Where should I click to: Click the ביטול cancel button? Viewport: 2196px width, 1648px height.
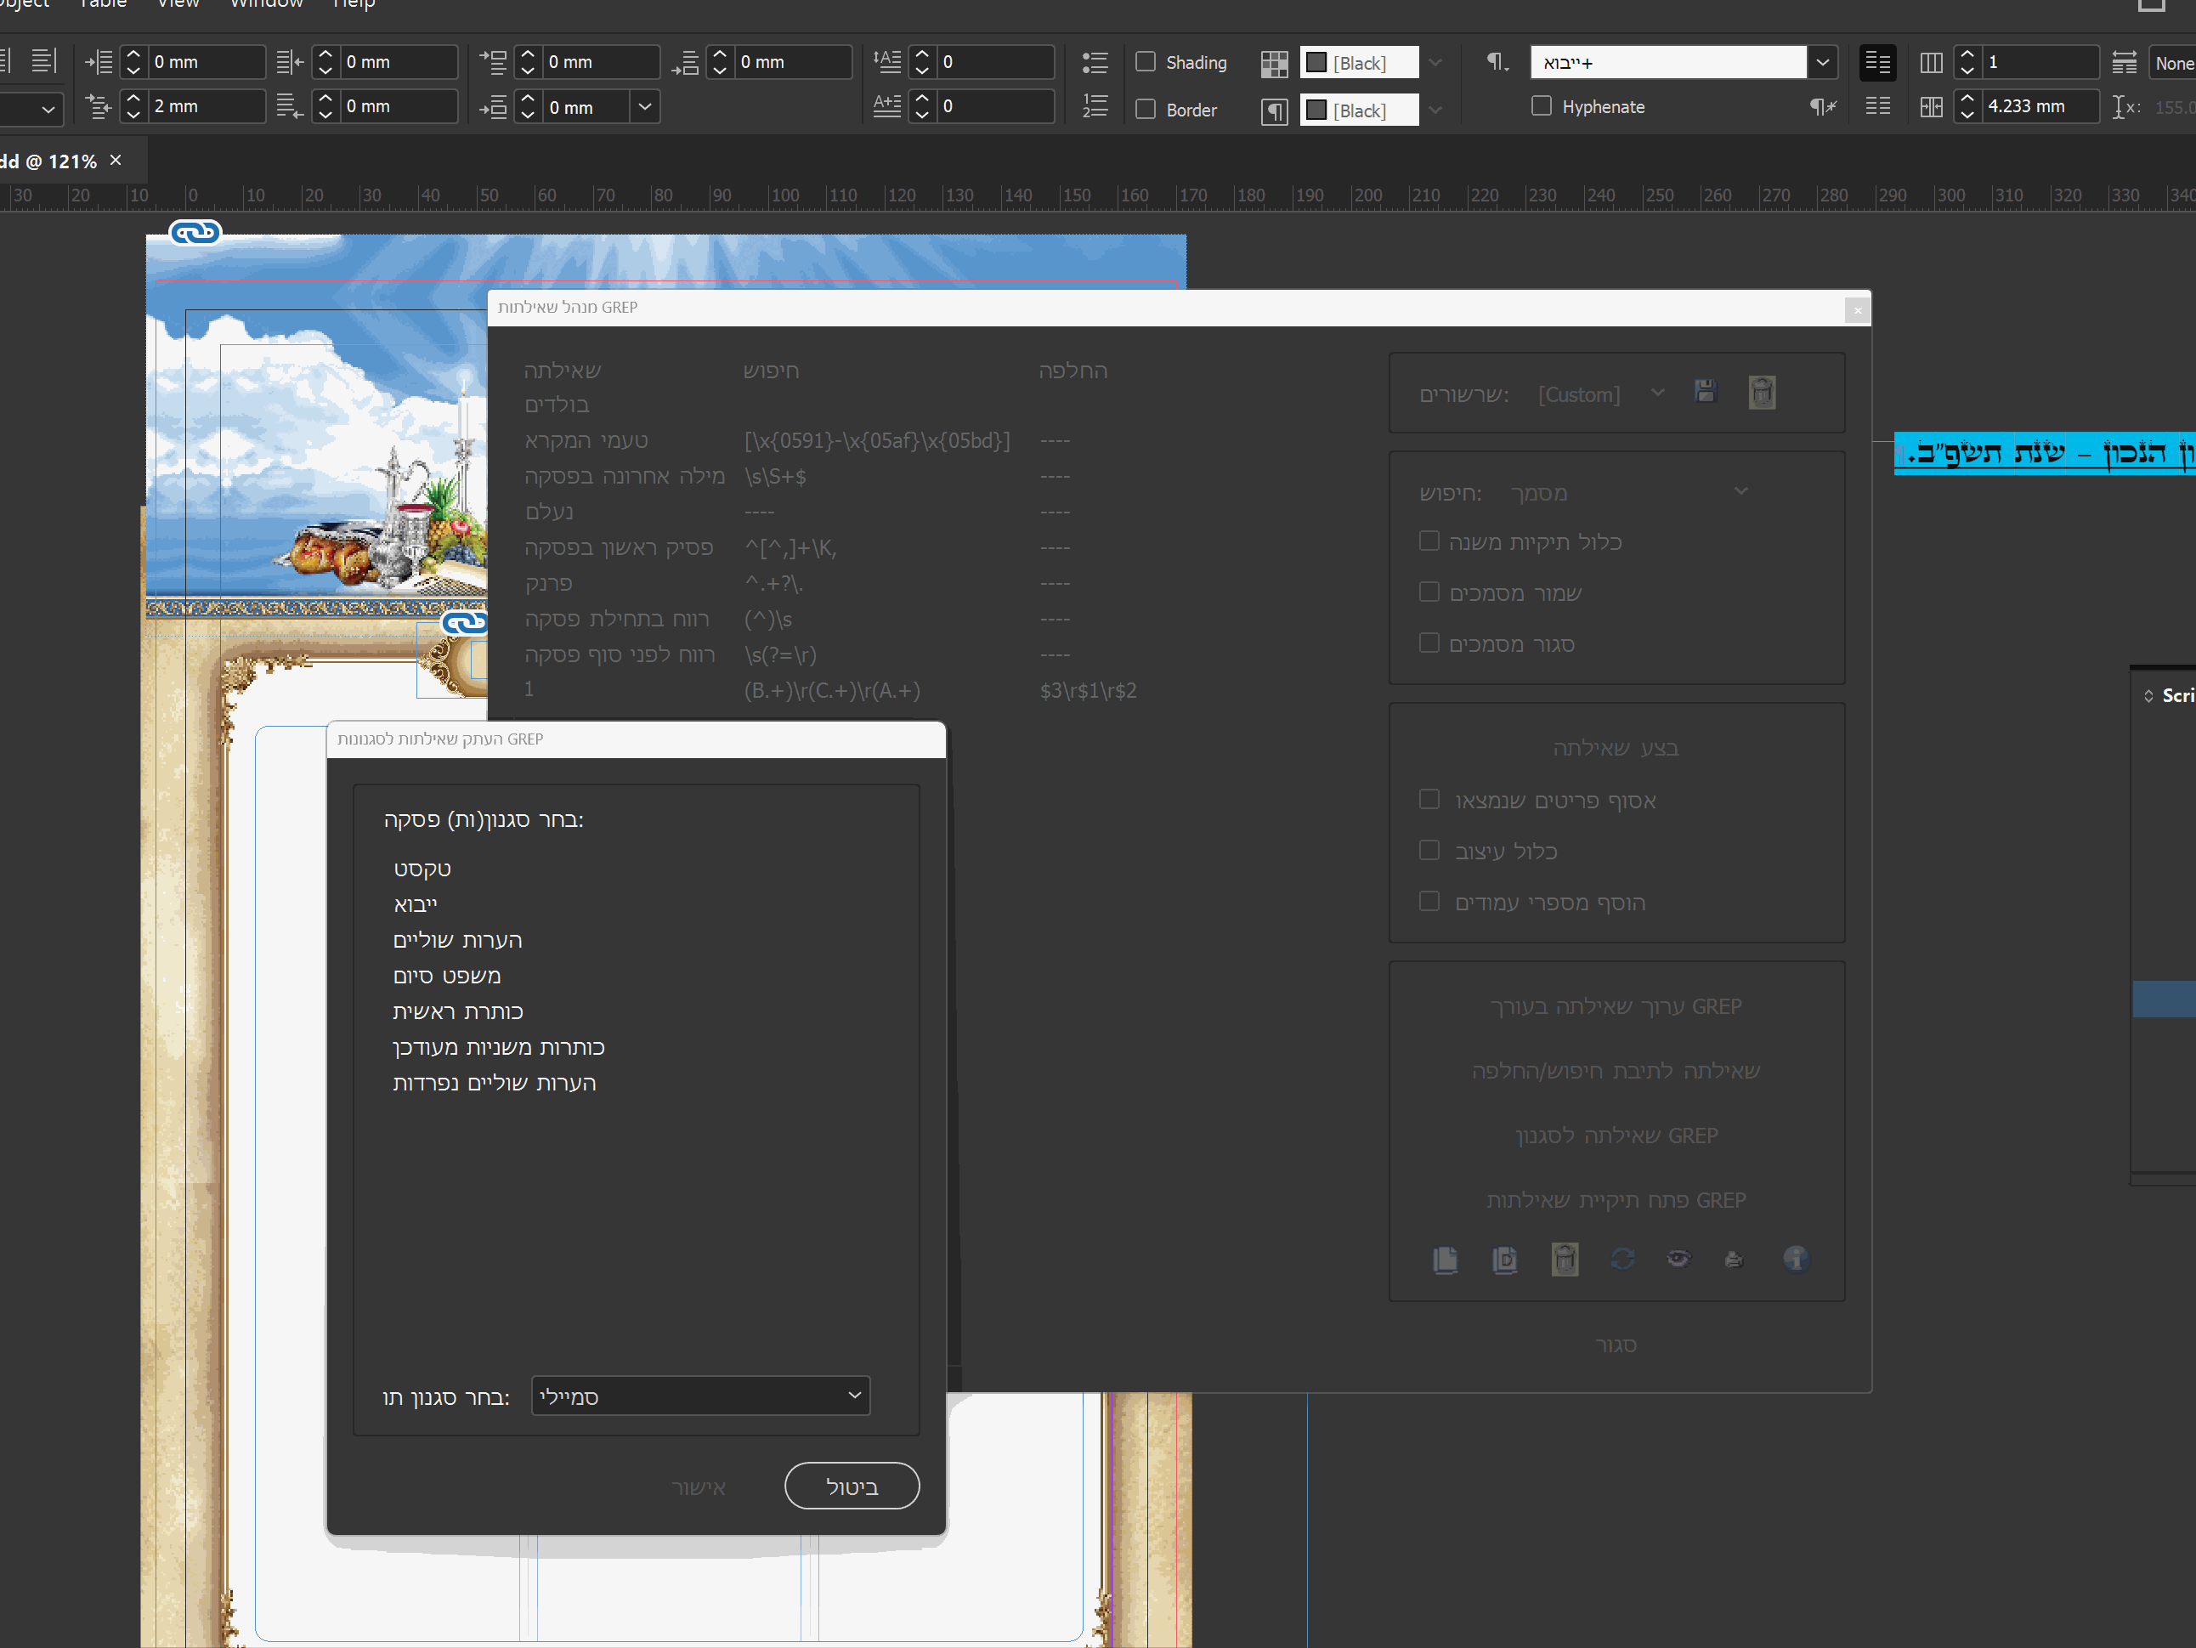coord(851,1487)
